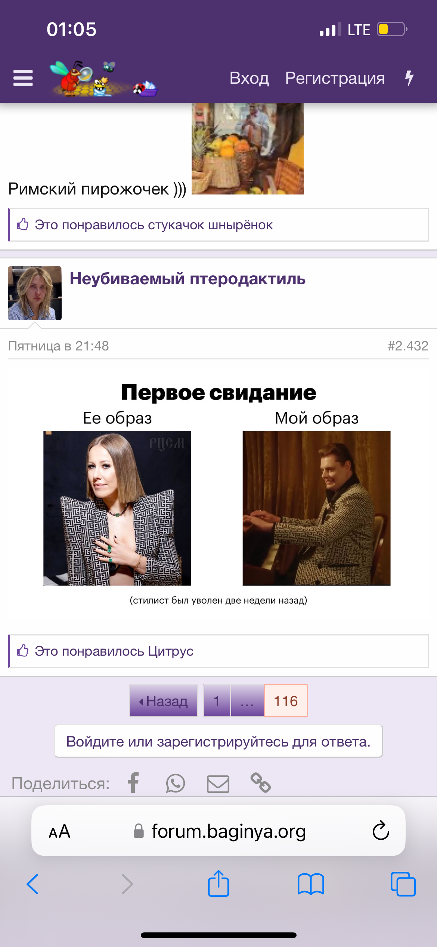Open the Первое свидание meme image

point(218,494)
